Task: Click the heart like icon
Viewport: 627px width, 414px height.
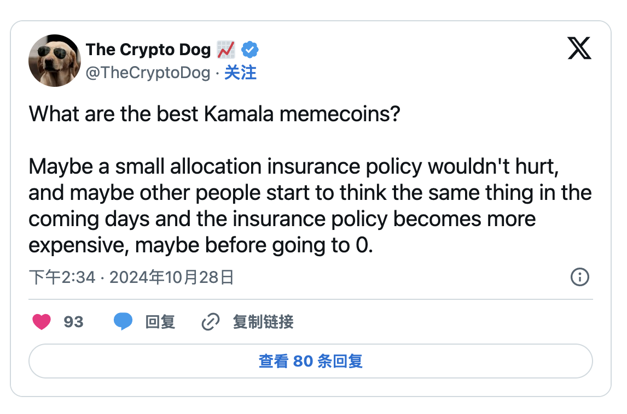Action: (x=42, y=322)
